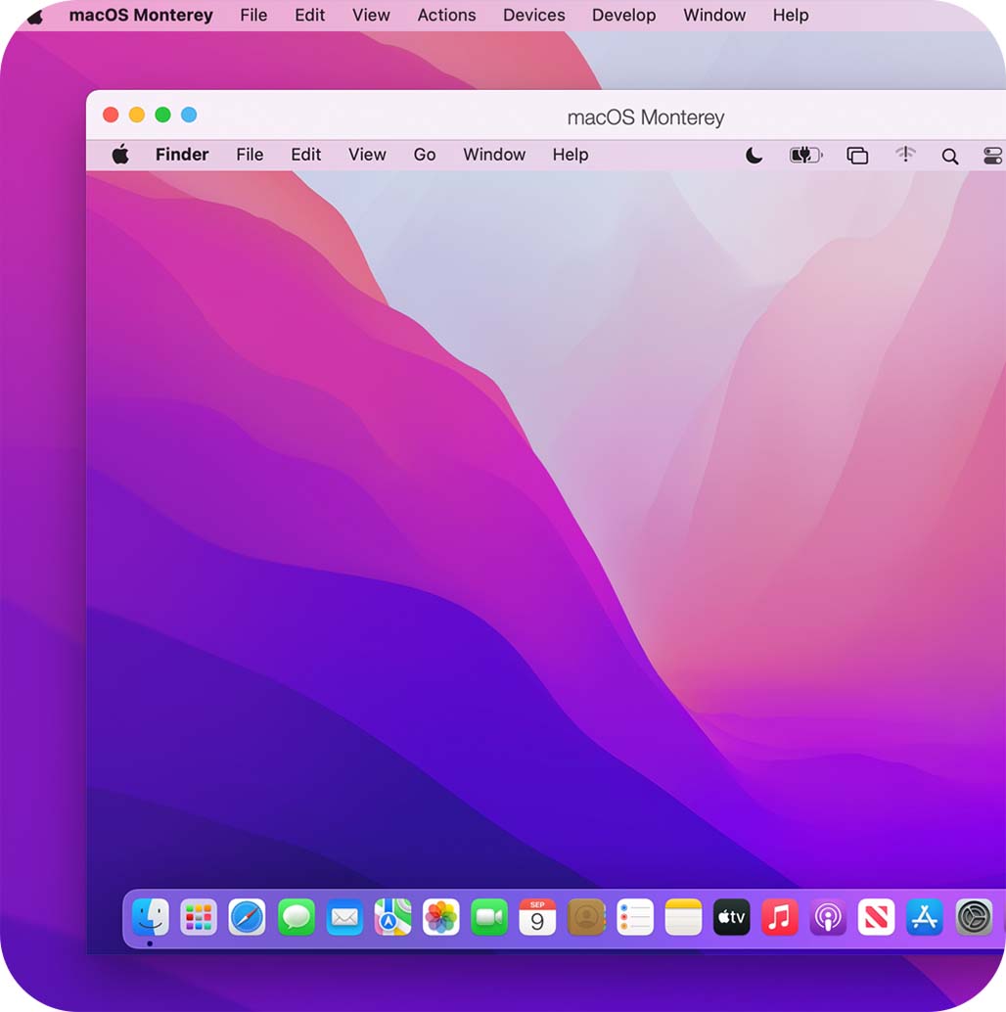The width and height of the screenshot is (1006, 1012).
Task: Open Apple News from the Dock
Action: (x=876, y=917)
